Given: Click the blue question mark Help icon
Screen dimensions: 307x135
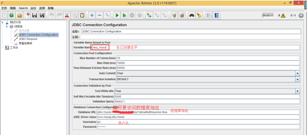Looking at the screenshot, I should (x=217, y=15).
